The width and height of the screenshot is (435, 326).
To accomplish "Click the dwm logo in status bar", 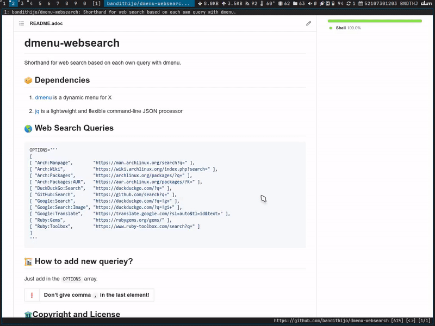I will pyautogui.click(x=426, y=4).
